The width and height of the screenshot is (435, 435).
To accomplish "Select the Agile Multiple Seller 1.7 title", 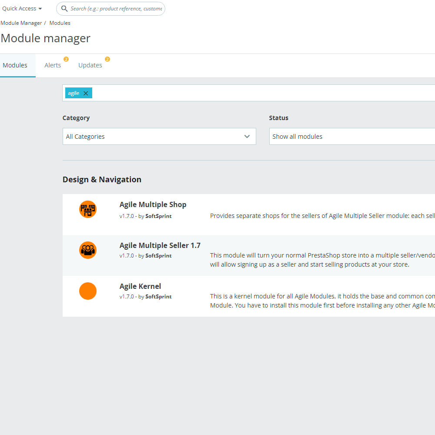I will point(160,245).
